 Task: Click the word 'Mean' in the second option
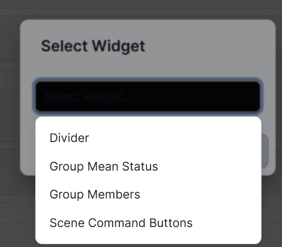point(103,167)
